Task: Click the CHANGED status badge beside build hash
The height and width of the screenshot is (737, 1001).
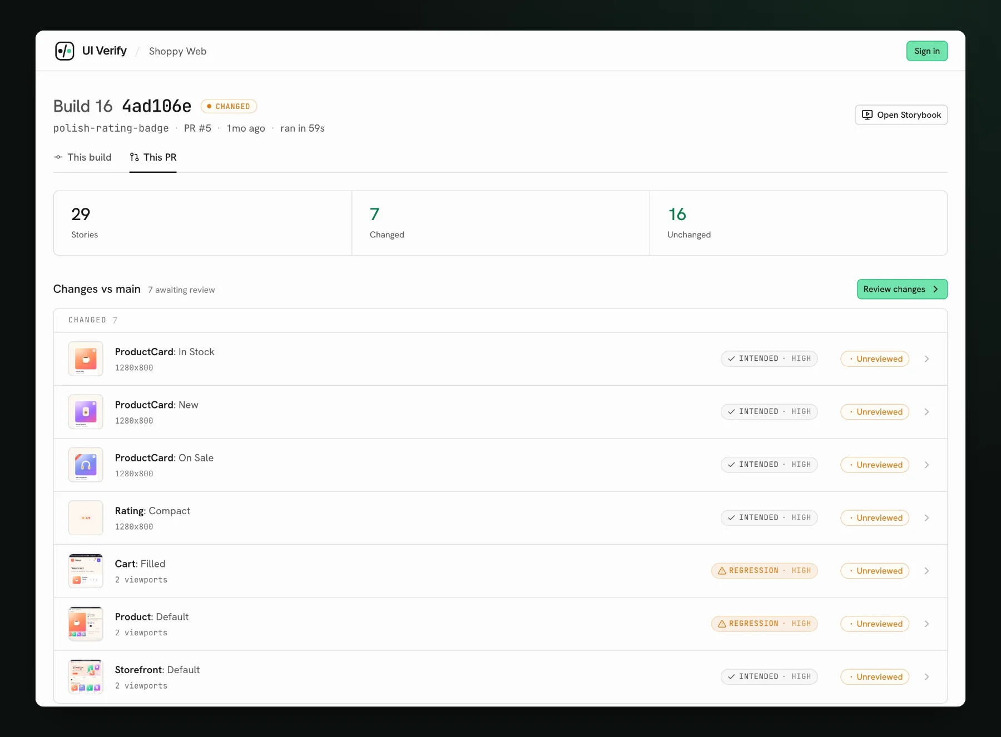Action: 229,106
